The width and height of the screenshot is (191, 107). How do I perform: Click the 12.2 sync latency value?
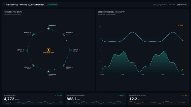(x=133, y=99)
